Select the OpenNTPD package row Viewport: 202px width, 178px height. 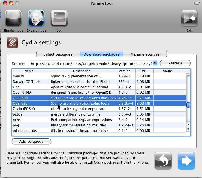(99, 92)
